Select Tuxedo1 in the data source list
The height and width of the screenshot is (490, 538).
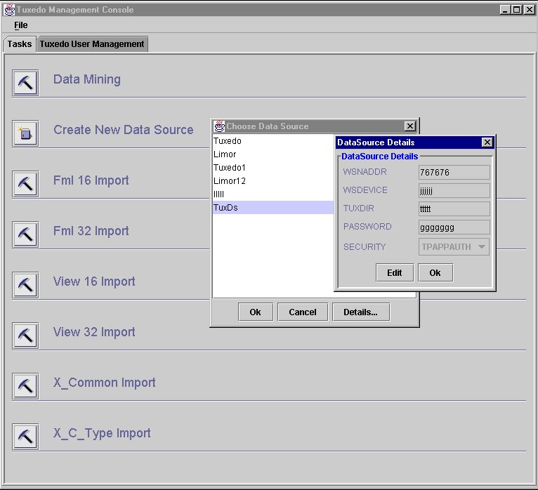(273, 168)
